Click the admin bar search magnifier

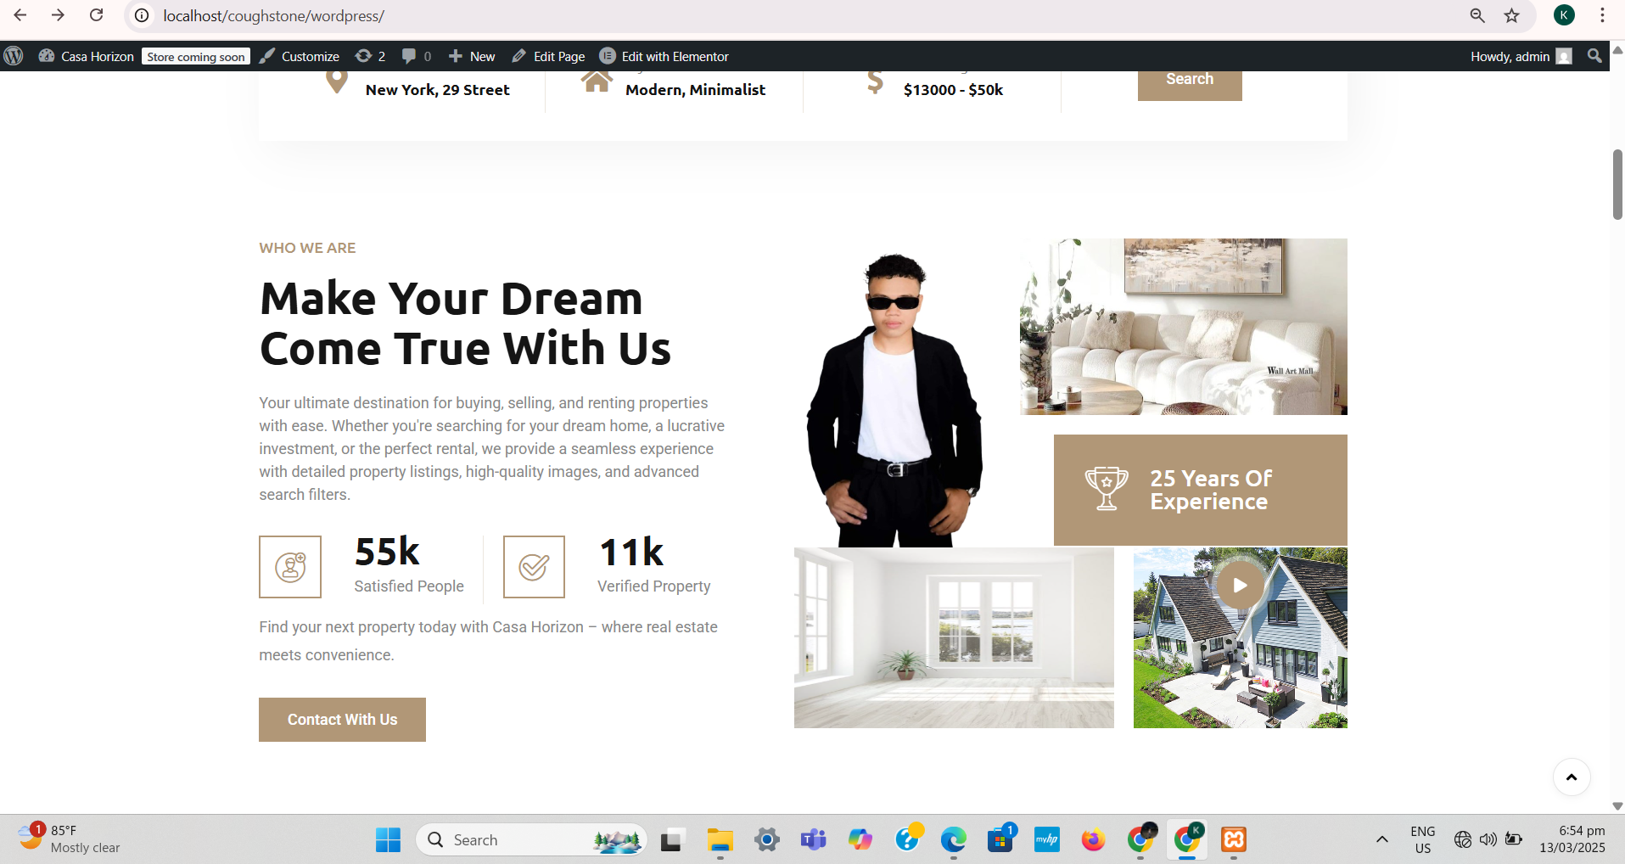(x=1594, y=56)
